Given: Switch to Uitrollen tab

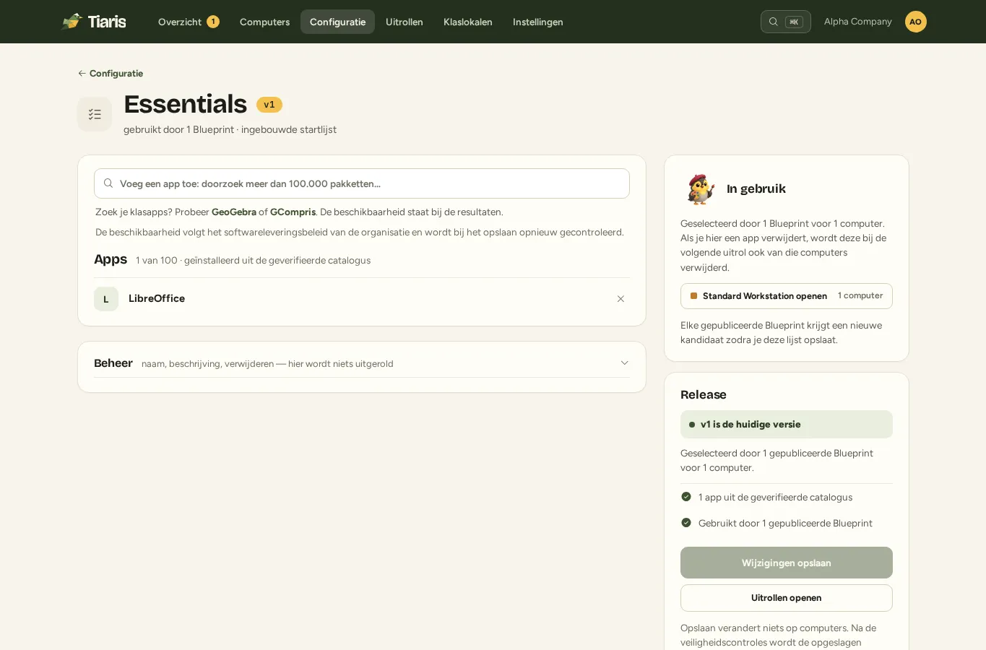Looking at the screenshot, I should coord(405,22).
